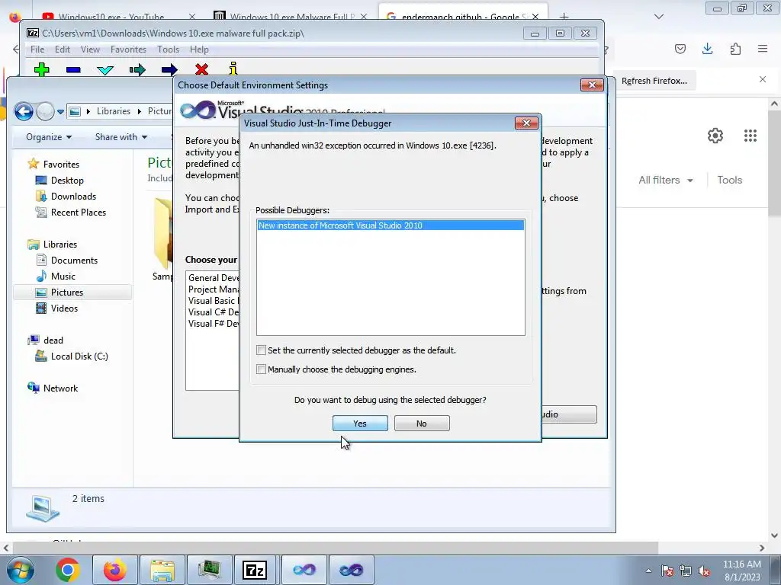Click the 7-Zip Move blue arrow icon
This screenshot has height=585, width=781.
tap(169, 69)
